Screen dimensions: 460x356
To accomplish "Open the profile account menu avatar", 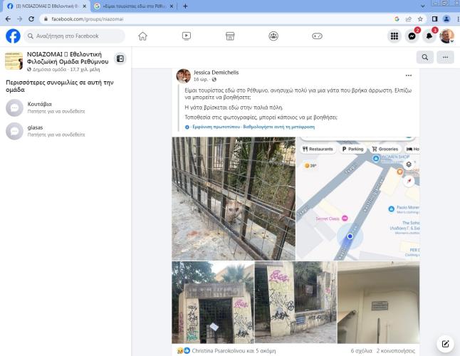I will (x=446, y=36).
